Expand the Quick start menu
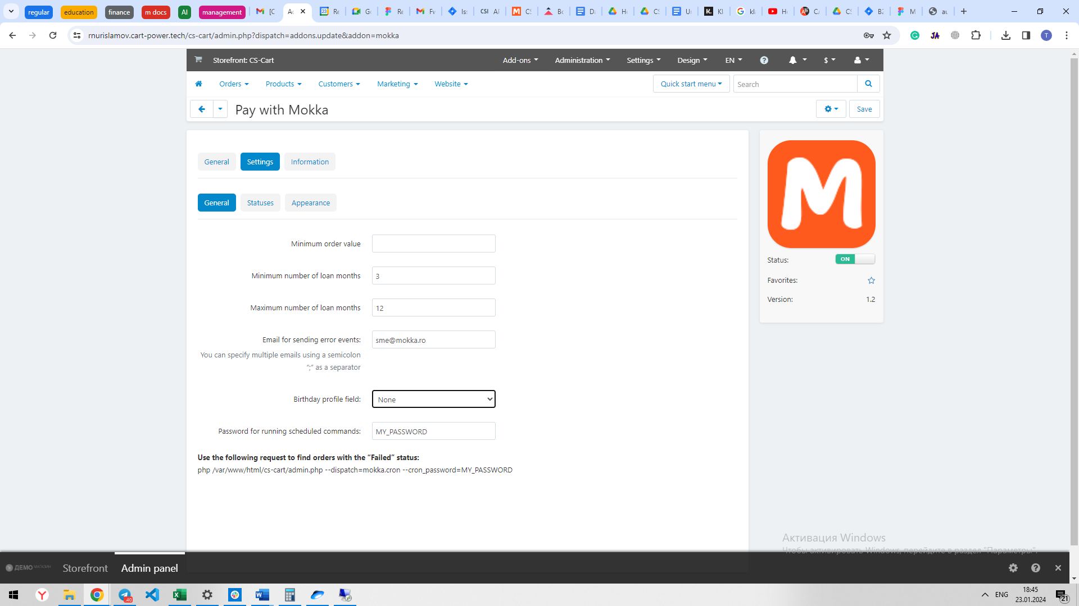Image resolution: width=1079 pixels, height=606 pixels. 691,84
